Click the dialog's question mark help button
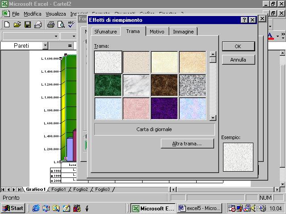Viewport: 286px width, 214px height. pyautogui.click(x=244, y=20)
